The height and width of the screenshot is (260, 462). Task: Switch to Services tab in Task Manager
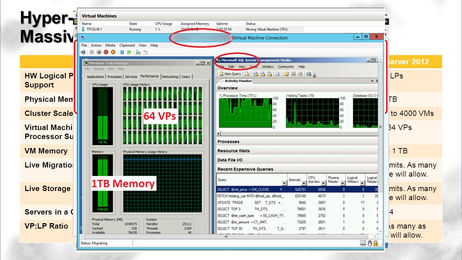pos(131,77)
